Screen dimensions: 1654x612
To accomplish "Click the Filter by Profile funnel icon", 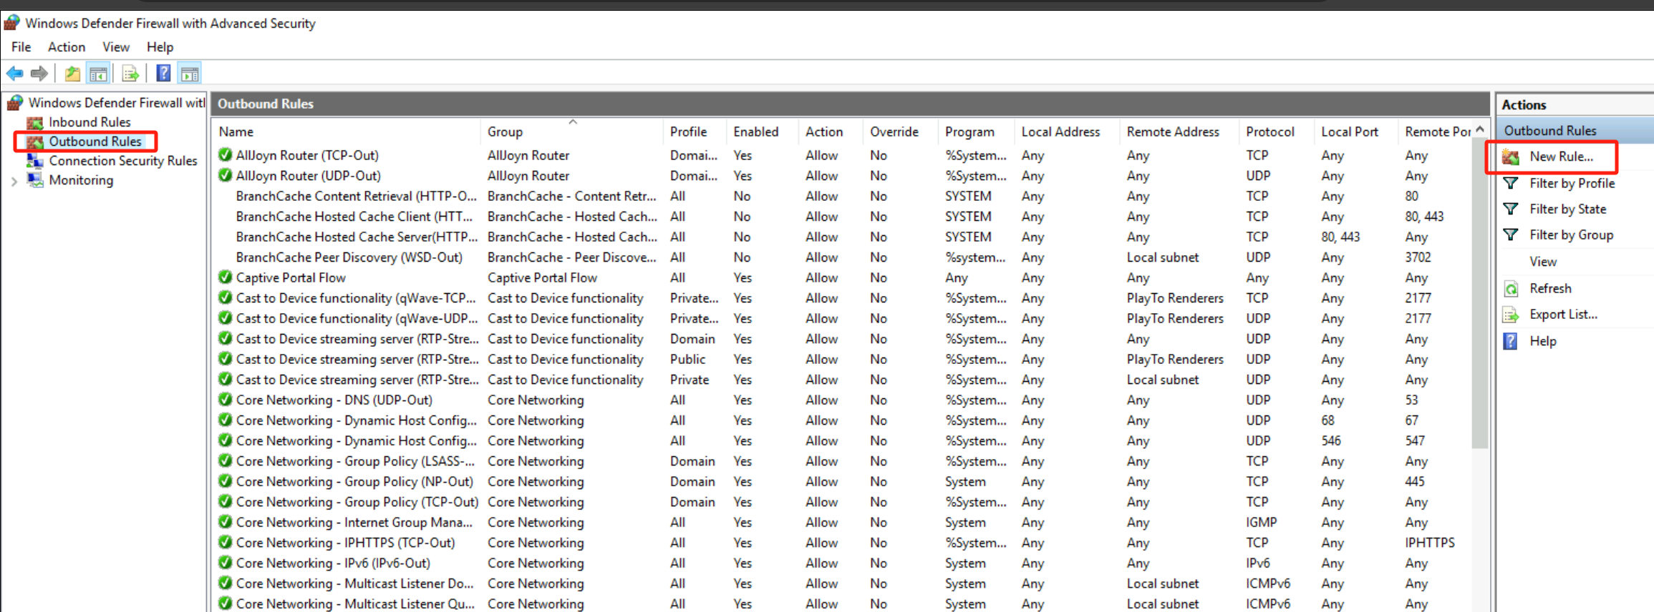I will coord(1511,183).
